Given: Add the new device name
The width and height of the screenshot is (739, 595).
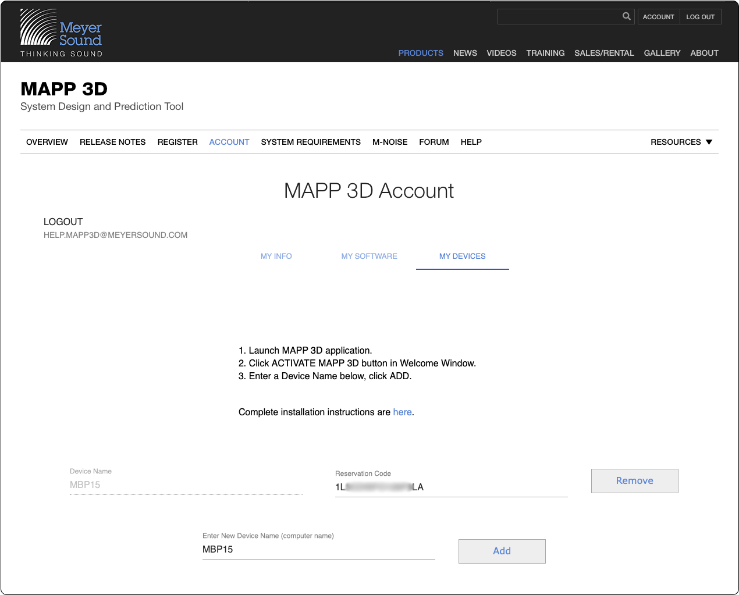Looking at the screenshot, I should point(502,551).
